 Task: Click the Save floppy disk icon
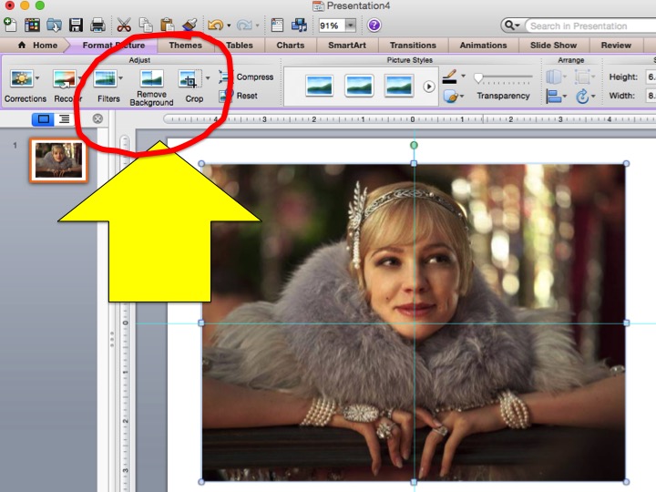(76, 26)
